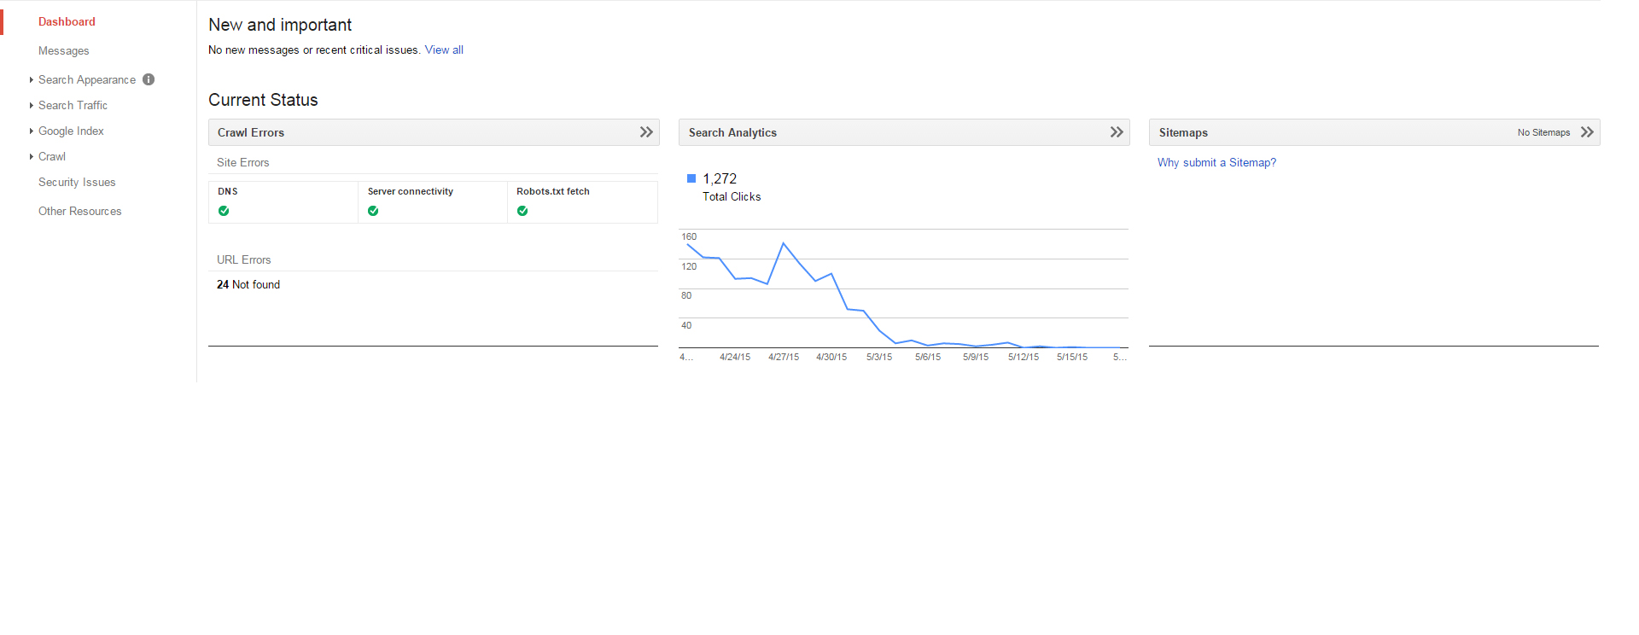Expand the Google Index sidebar section
The height and width of the screenshot is (635, 1639).
[x=71, y=131]
